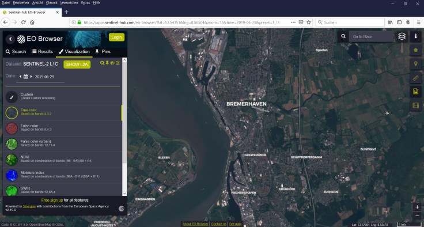Select the NDVI visualization
This screenshot has height=227, width=424.
coord(62,160)
